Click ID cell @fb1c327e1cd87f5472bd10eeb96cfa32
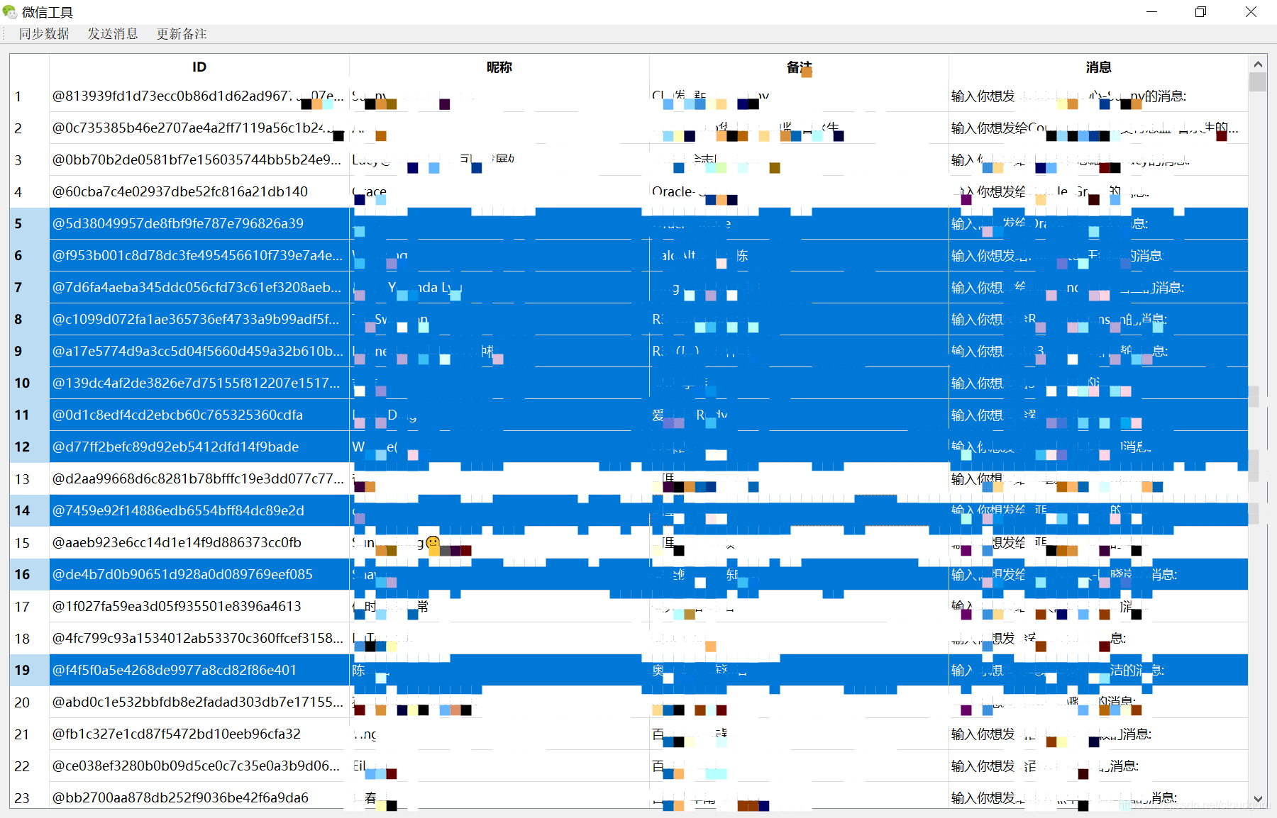The height and width of the screenshot is (818, 1277). (x=199, y=734)
